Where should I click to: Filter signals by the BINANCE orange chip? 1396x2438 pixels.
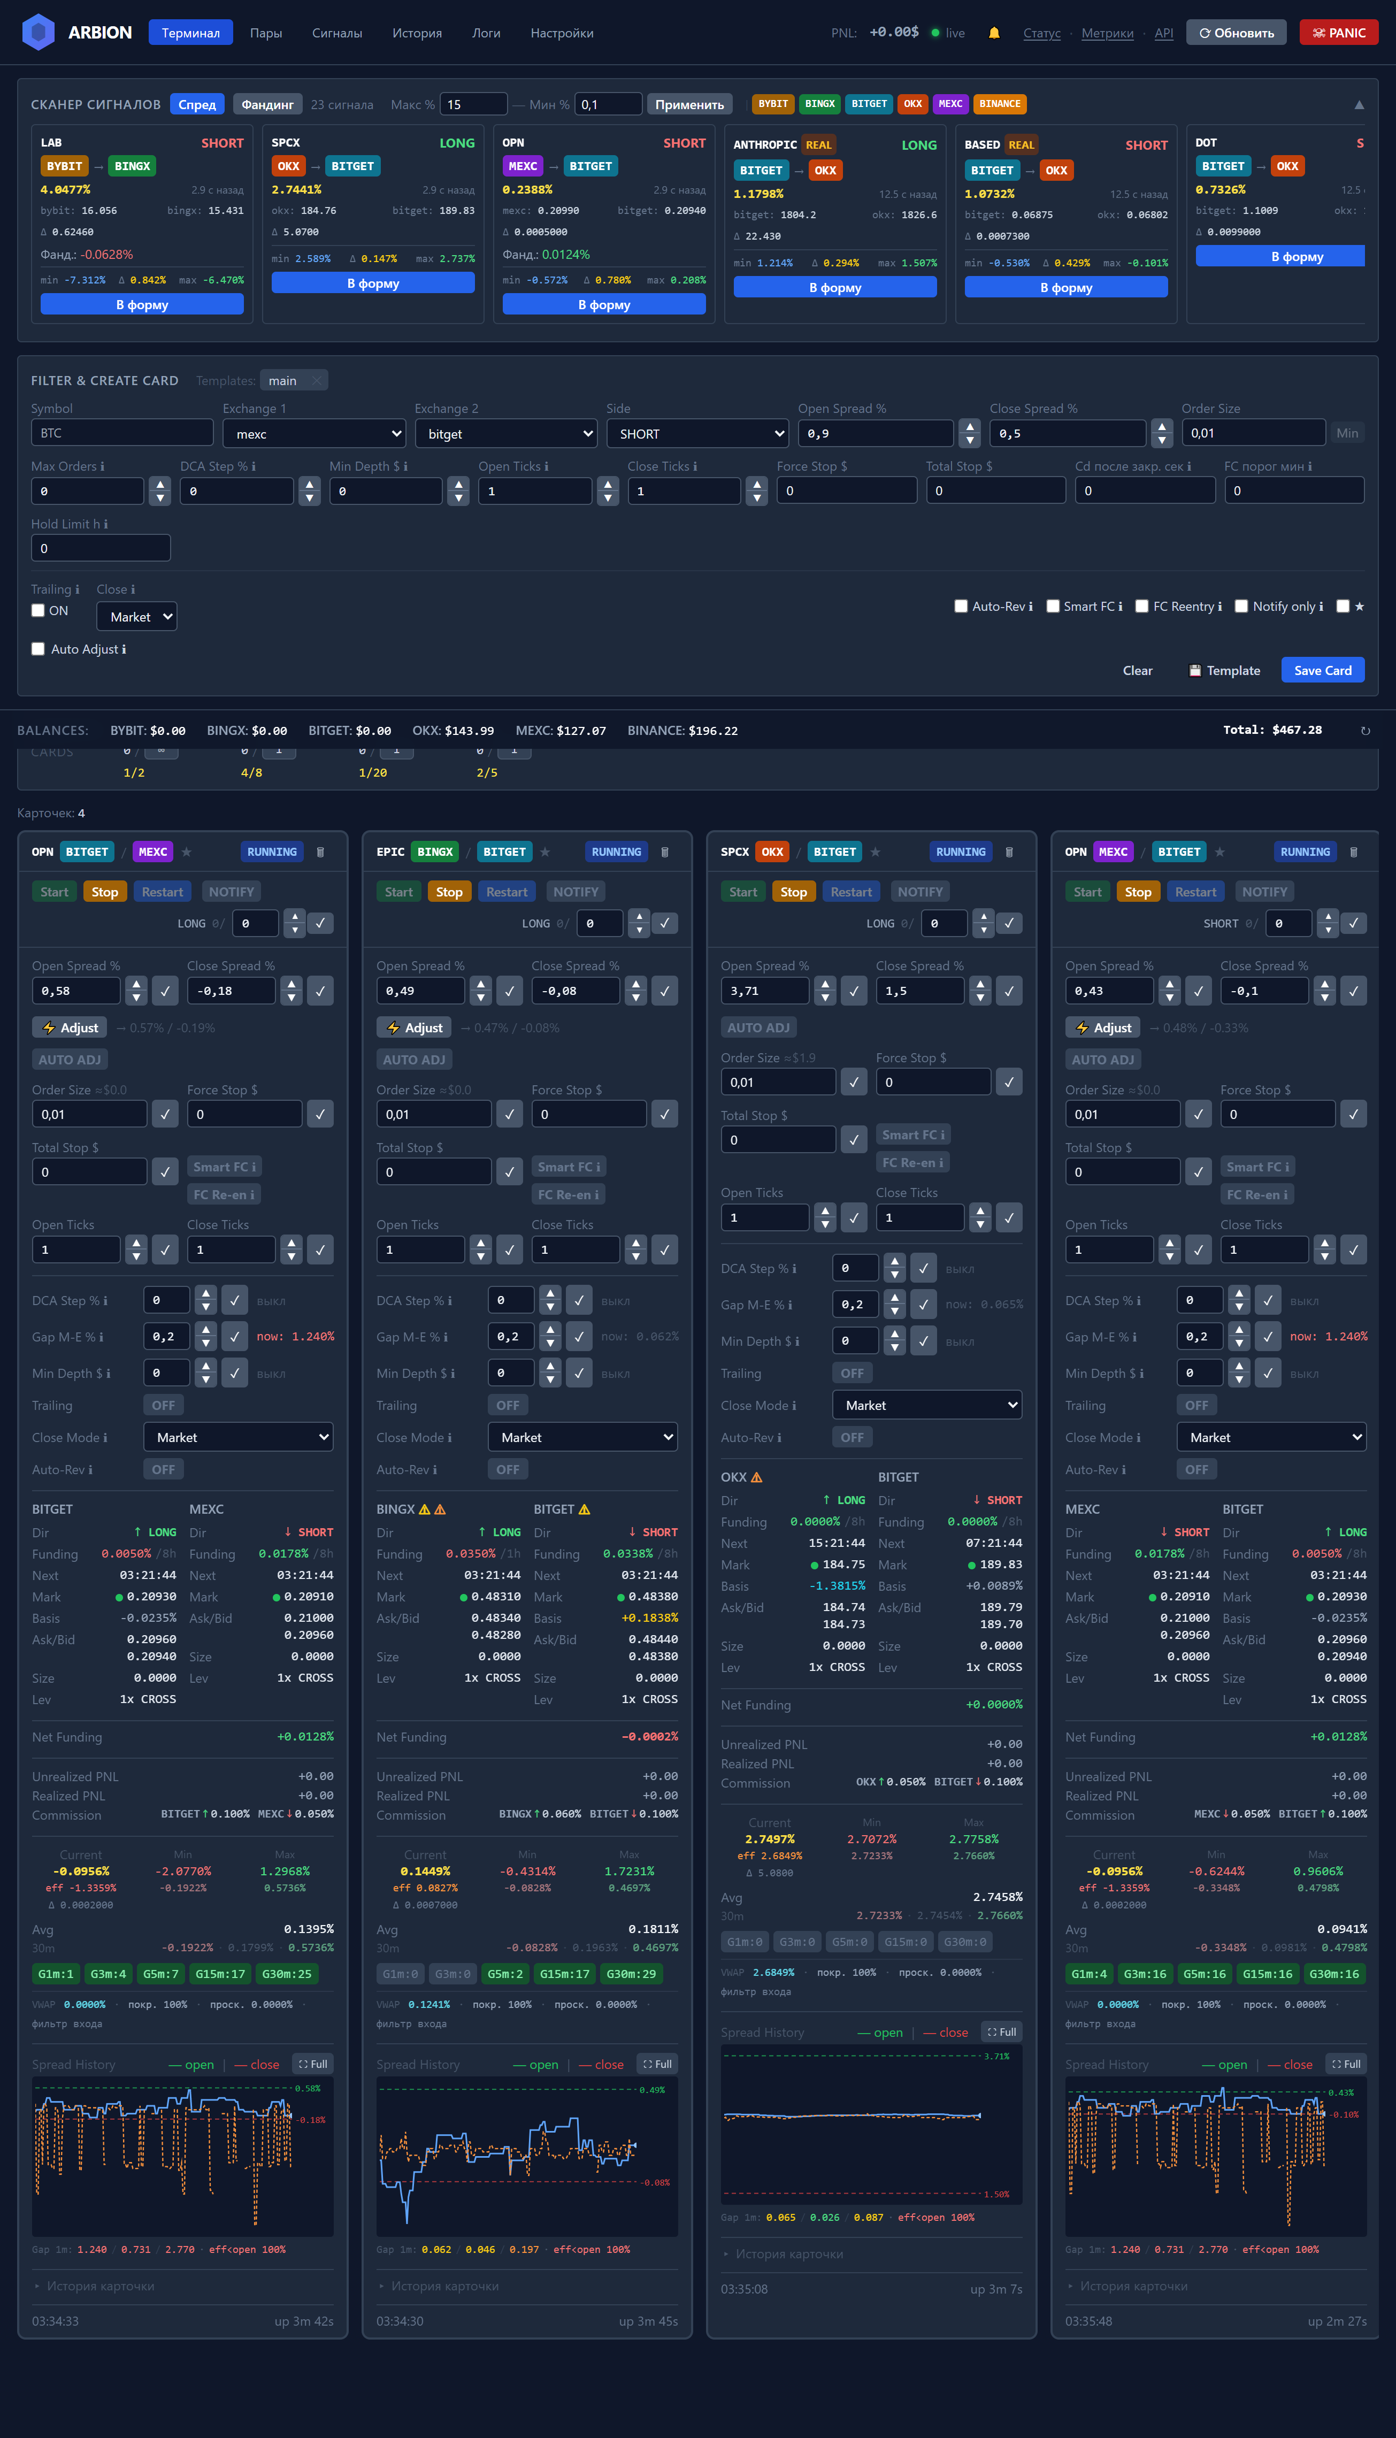1000,104
